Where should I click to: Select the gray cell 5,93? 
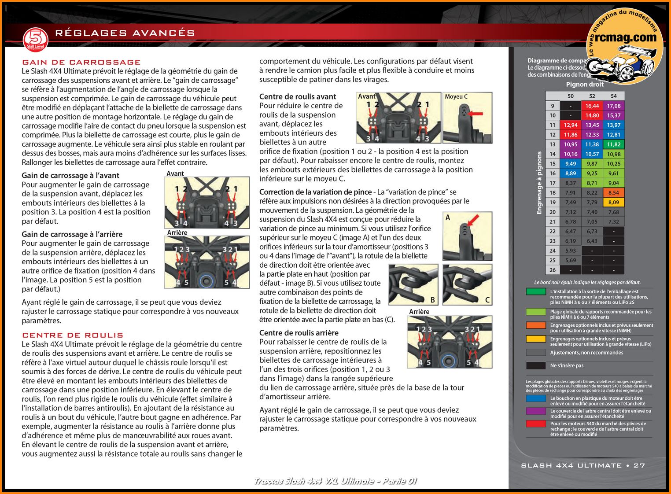[x=571, y=251]
